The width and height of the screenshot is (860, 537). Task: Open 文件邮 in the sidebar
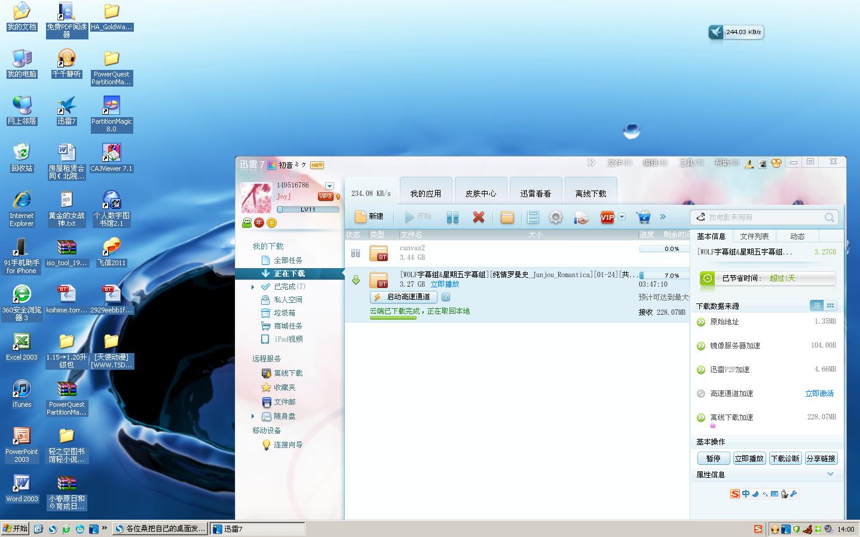[284, 402]
